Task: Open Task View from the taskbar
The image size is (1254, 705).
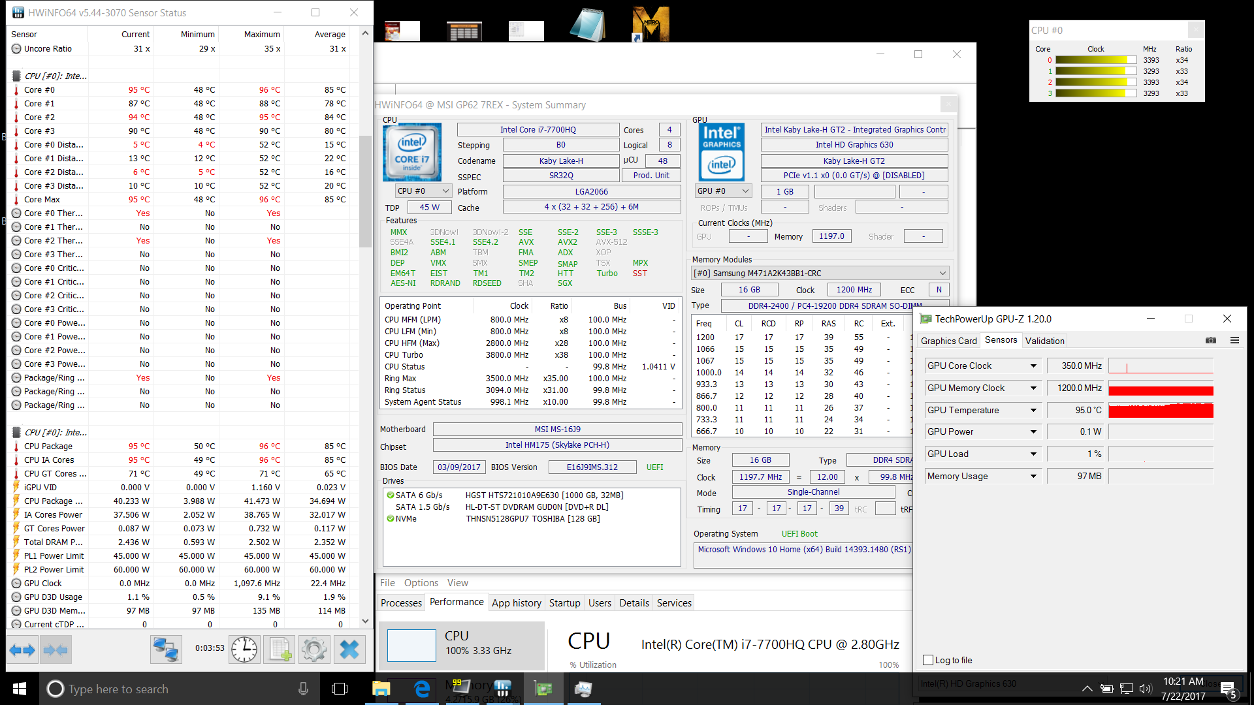Action: [x=340, y=689]
